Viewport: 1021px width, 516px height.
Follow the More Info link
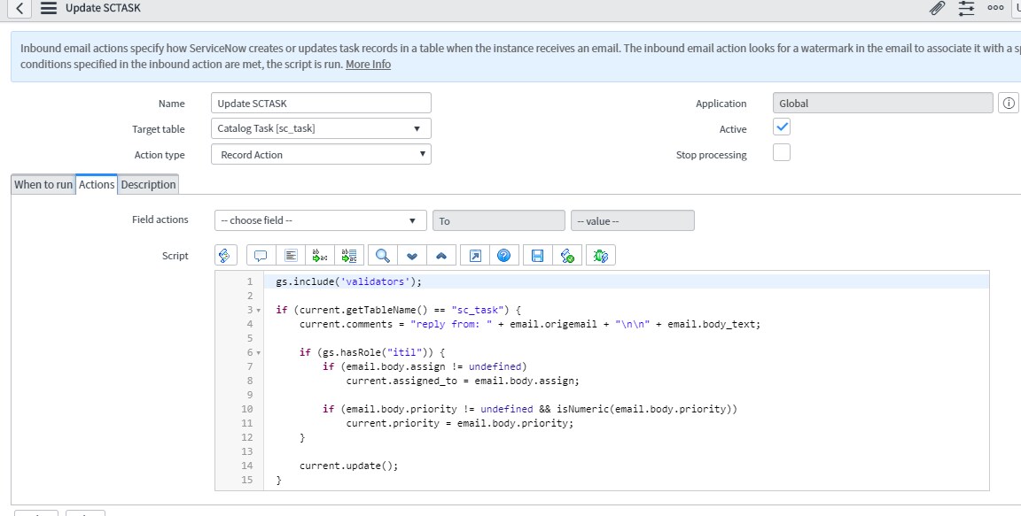pos(368,65)
